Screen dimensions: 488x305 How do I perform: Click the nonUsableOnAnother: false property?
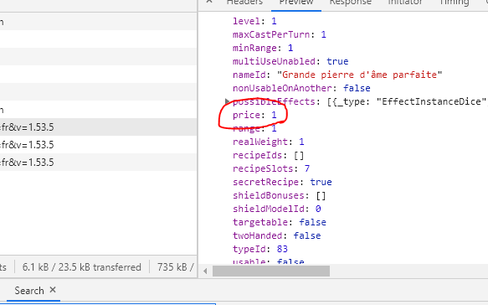[301, 88]
